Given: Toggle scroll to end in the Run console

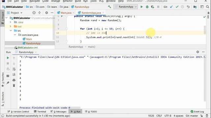Looking at the screenshot, I should click(x=14, y=74).
